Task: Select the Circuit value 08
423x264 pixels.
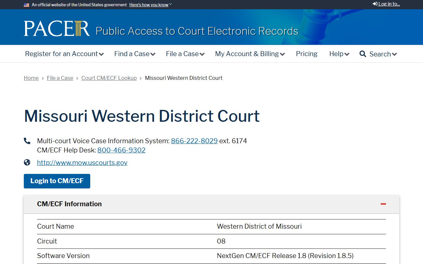Action: (x=221, y=241)
